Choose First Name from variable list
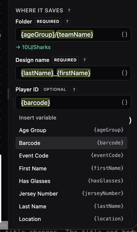The width and height of the screenshot is (137, 232). coord(71,168)
